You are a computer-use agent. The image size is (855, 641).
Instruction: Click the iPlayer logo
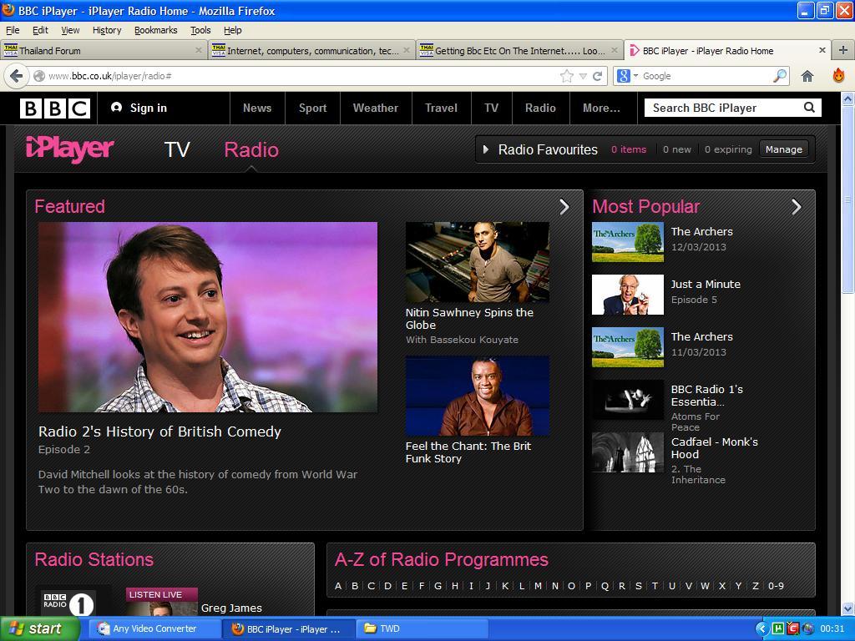tap(70, 149)
